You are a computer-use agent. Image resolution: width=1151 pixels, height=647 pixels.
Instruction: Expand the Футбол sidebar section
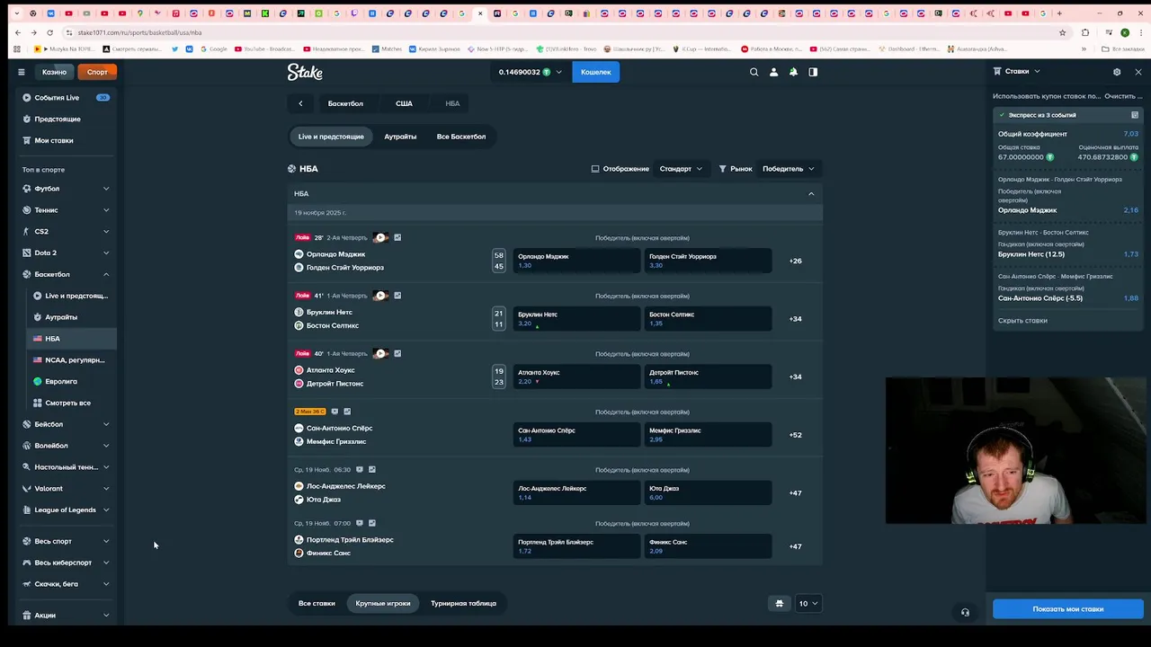(x=106, y=189)
